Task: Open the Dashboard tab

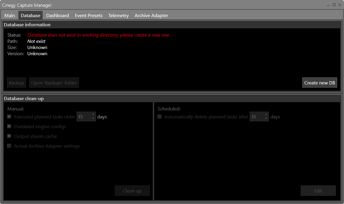Action: click(x=57, y=16)
